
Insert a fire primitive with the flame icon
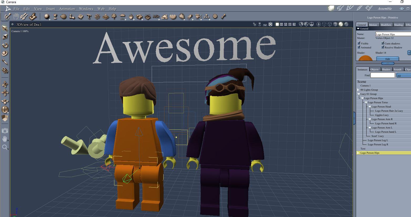131,17
